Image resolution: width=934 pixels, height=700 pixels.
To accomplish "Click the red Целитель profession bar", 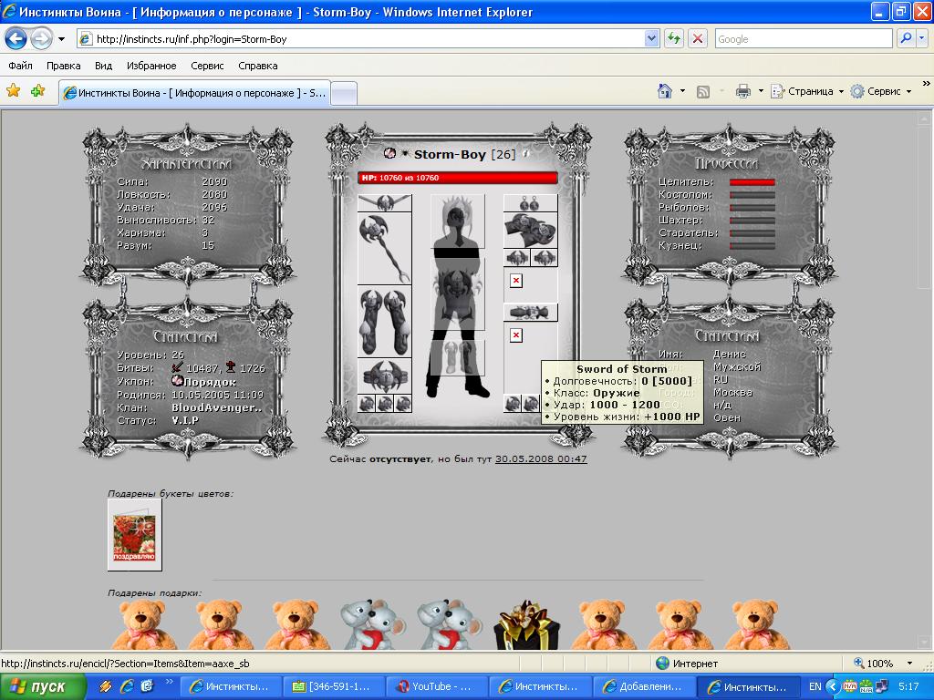I will click(x=752, y=182).
